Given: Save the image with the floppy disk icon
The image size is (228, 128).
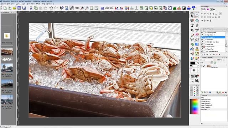Looking at the screenshot, I should coord(24,8).
